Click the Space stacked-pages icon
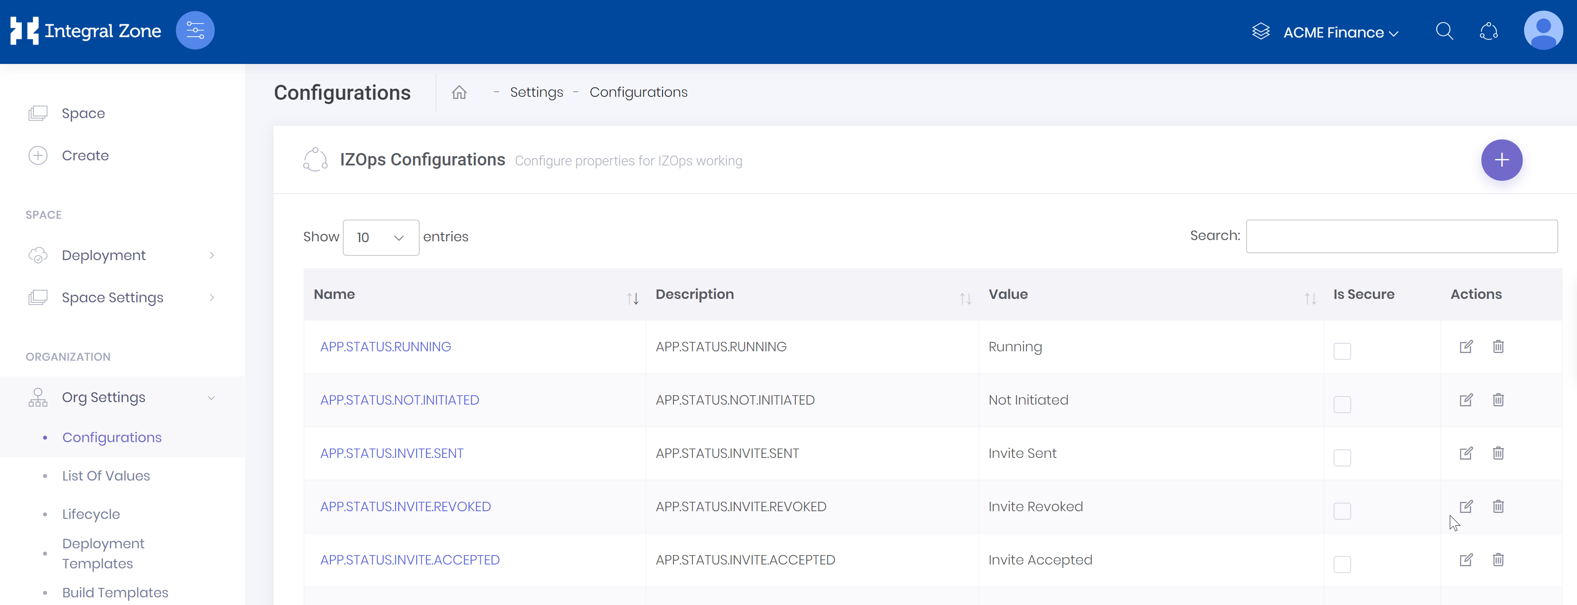This screenshot has width=1577, height=605. click(38, 113)
